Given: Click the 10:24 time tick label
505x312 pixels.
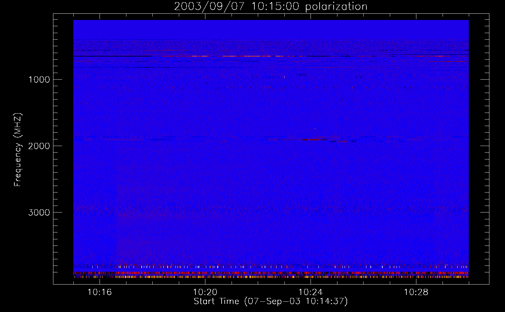Looking at the screenshot, I should click(x=311, y=292).
